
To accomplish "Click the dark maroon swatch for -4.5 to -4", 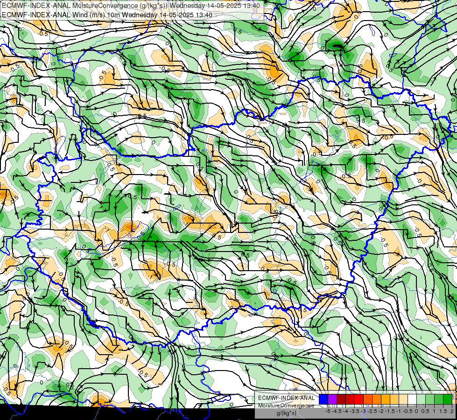I will [x=341, y=399].
